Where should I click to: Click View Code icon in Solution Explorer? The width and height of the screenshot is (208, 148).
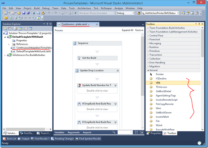coord(26,28)
